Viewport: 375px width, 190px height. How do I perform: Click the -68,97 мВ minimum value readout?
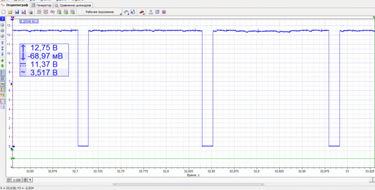coord(45,56)
